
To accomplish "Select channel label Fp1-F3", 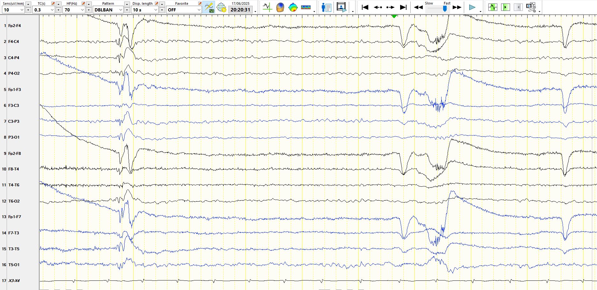I will click(14, 90).
